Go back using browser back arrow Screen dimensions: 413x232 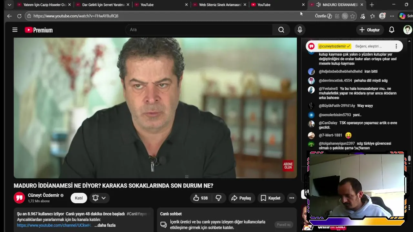click(9, 16)
